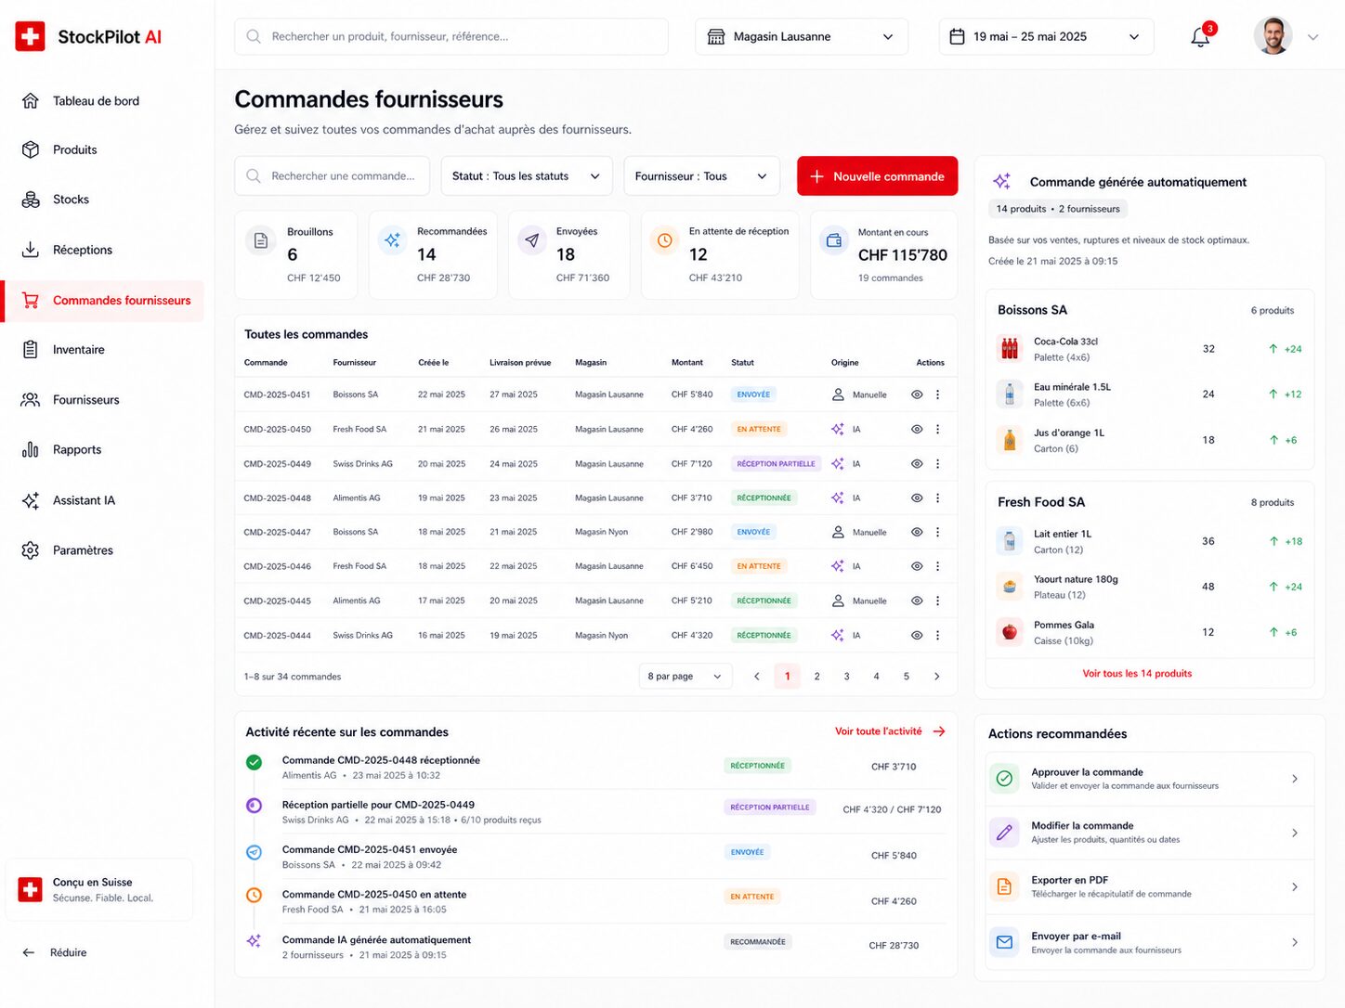Viewport: 1345px width, 1008px height.
Task: Click the Recommandées sparkle icon
Action: (392, 240)
